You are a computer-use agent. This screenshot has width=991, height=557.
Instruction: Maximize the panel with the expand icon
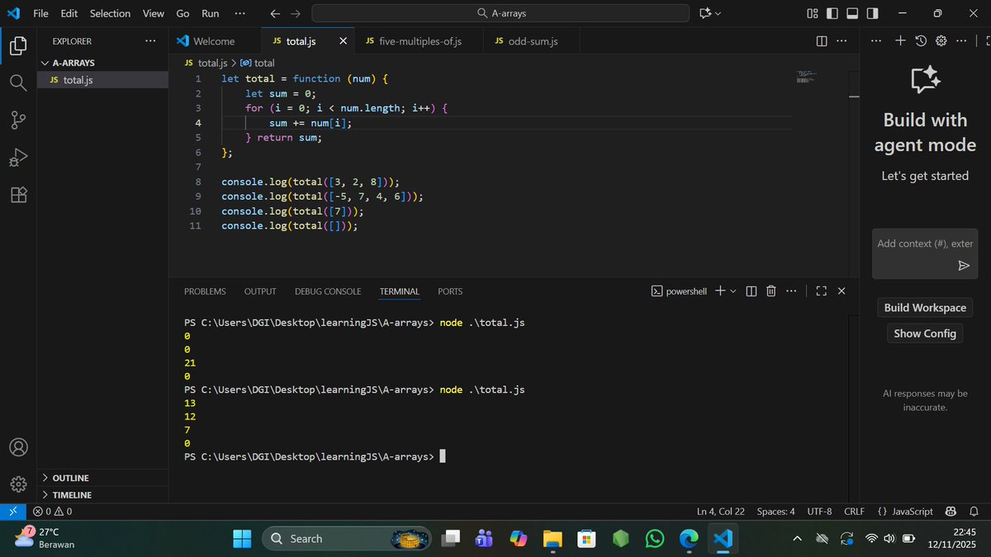point(821,290)
